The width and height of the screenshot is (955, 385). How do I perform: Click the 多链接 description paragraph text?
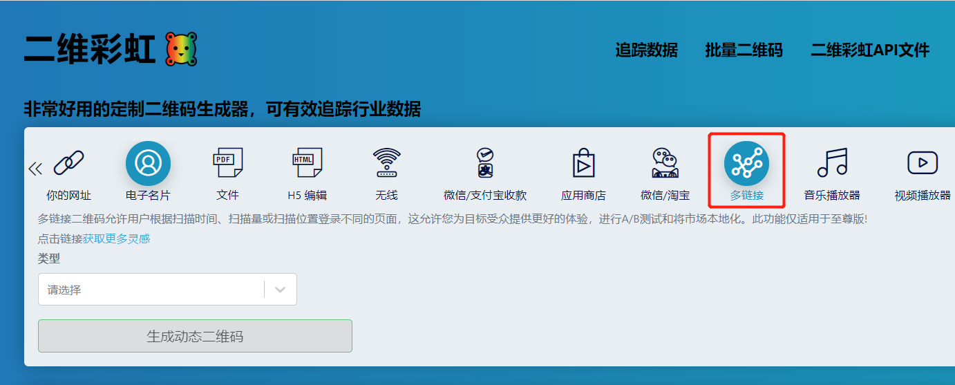(452, 219)
